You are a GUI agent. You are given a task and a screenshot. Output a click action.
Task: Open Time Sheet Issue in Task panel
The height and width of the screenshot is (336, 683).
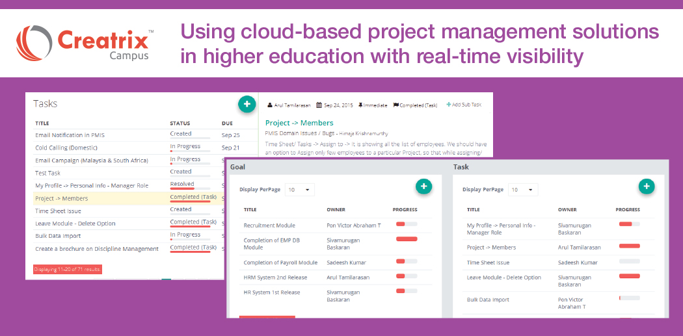click(489, 263)
